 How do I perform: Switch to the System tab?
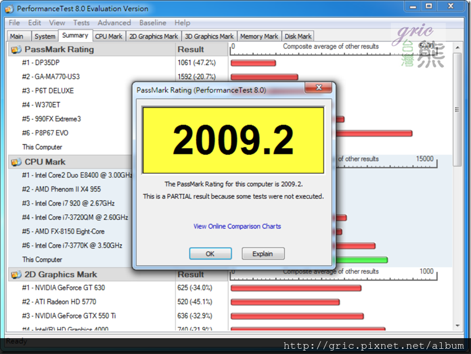[45, 36]
